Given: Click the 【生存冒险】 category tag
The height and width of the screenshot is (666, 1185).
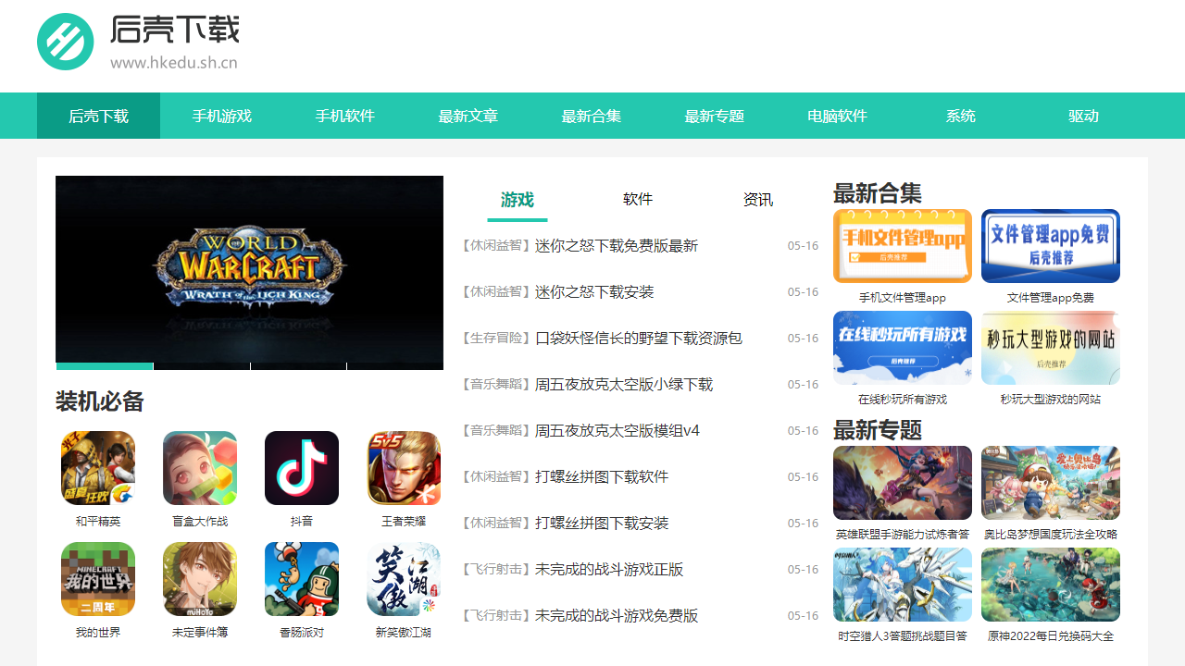Looking at the screenshot, I should pos(496,339).
